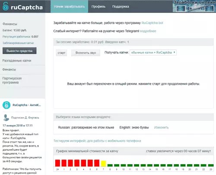Click the post date 17 января 2018 в 17:11
Image resolution: width=216 pixels, height=175 pixels.
pyautogui.click(x=18, y=126)
